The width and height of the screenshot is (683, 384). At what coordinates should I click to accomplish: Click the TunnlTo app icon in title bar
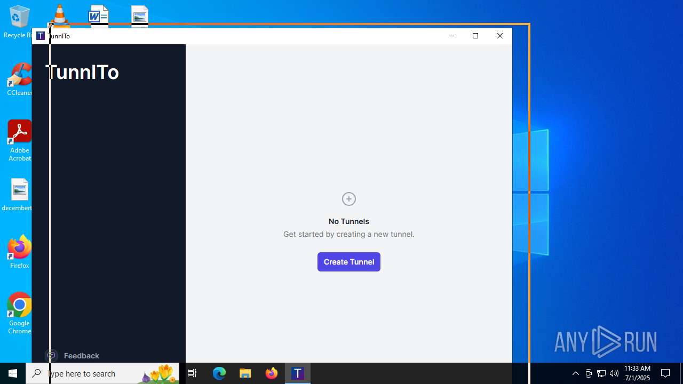pyautogui.click(x=41, y=36)
